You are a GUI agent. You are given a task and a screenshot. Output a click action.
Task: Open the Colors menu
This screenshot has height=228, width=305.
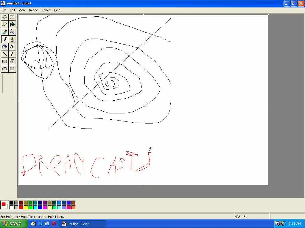tap(46, 10)
